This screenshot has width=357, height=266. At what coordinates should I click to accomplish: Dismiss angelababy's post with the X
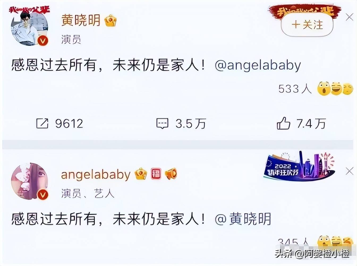[350, 171]
